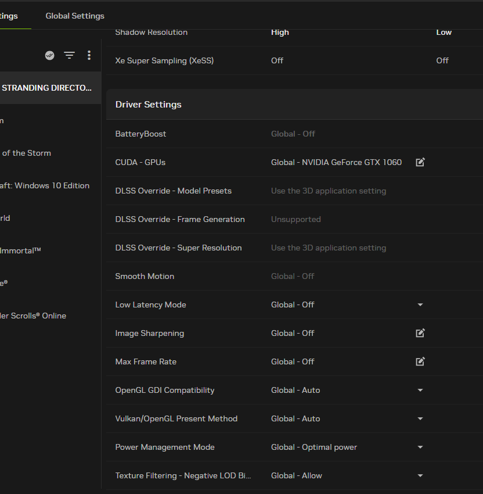Click the Low value for Shadow Resolution
The width and height of the screenshot is (483, 494).
[444, 32]
